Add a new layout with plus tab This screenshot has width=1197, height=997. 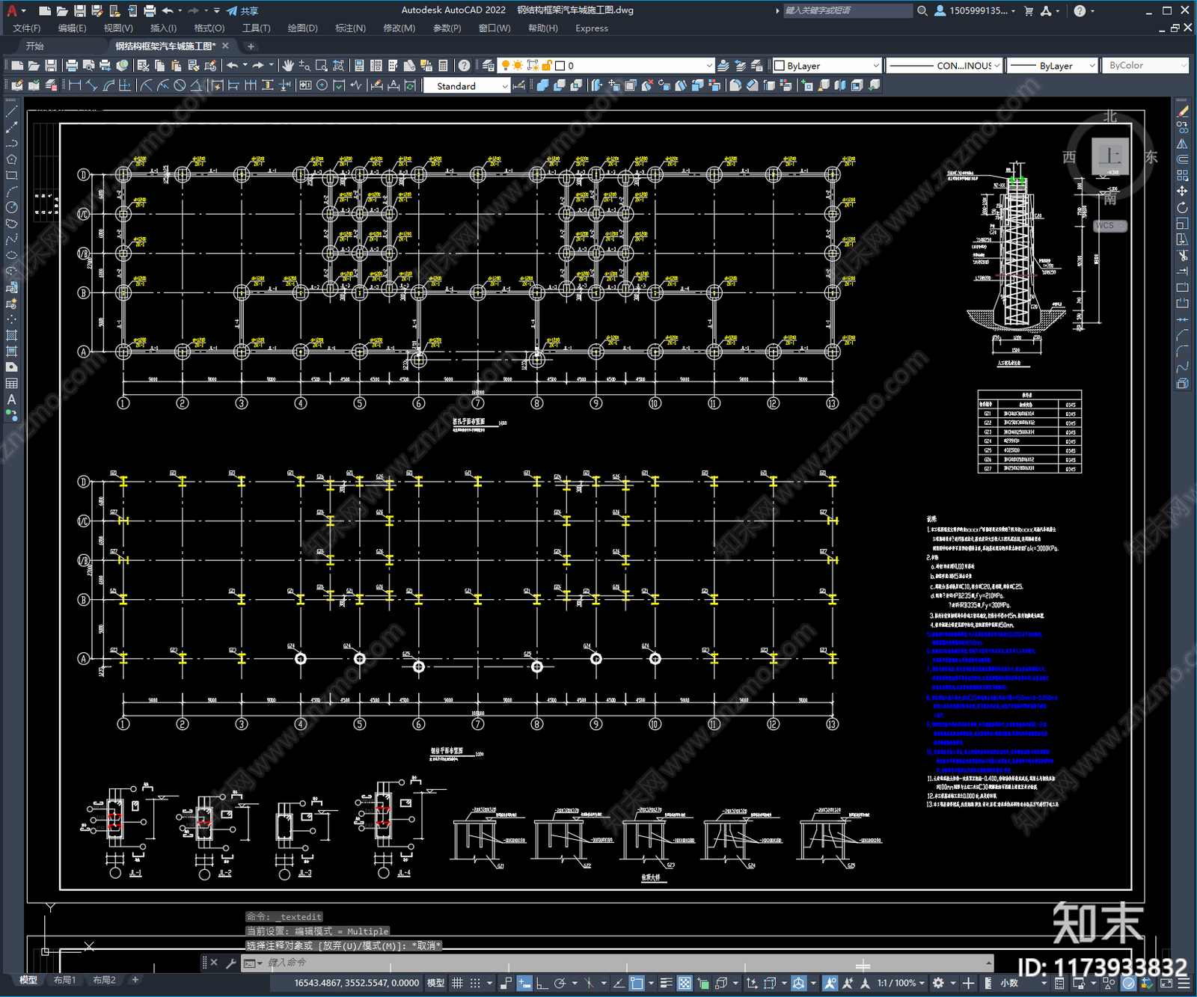pos(135,980)
